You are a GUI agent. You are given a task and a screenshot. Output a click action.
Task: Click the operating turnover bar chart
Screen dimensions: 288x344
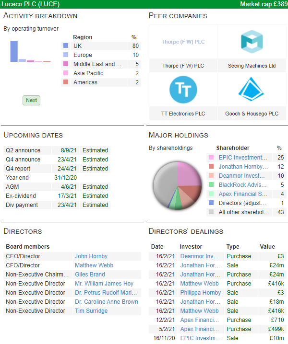click(30, 51)
